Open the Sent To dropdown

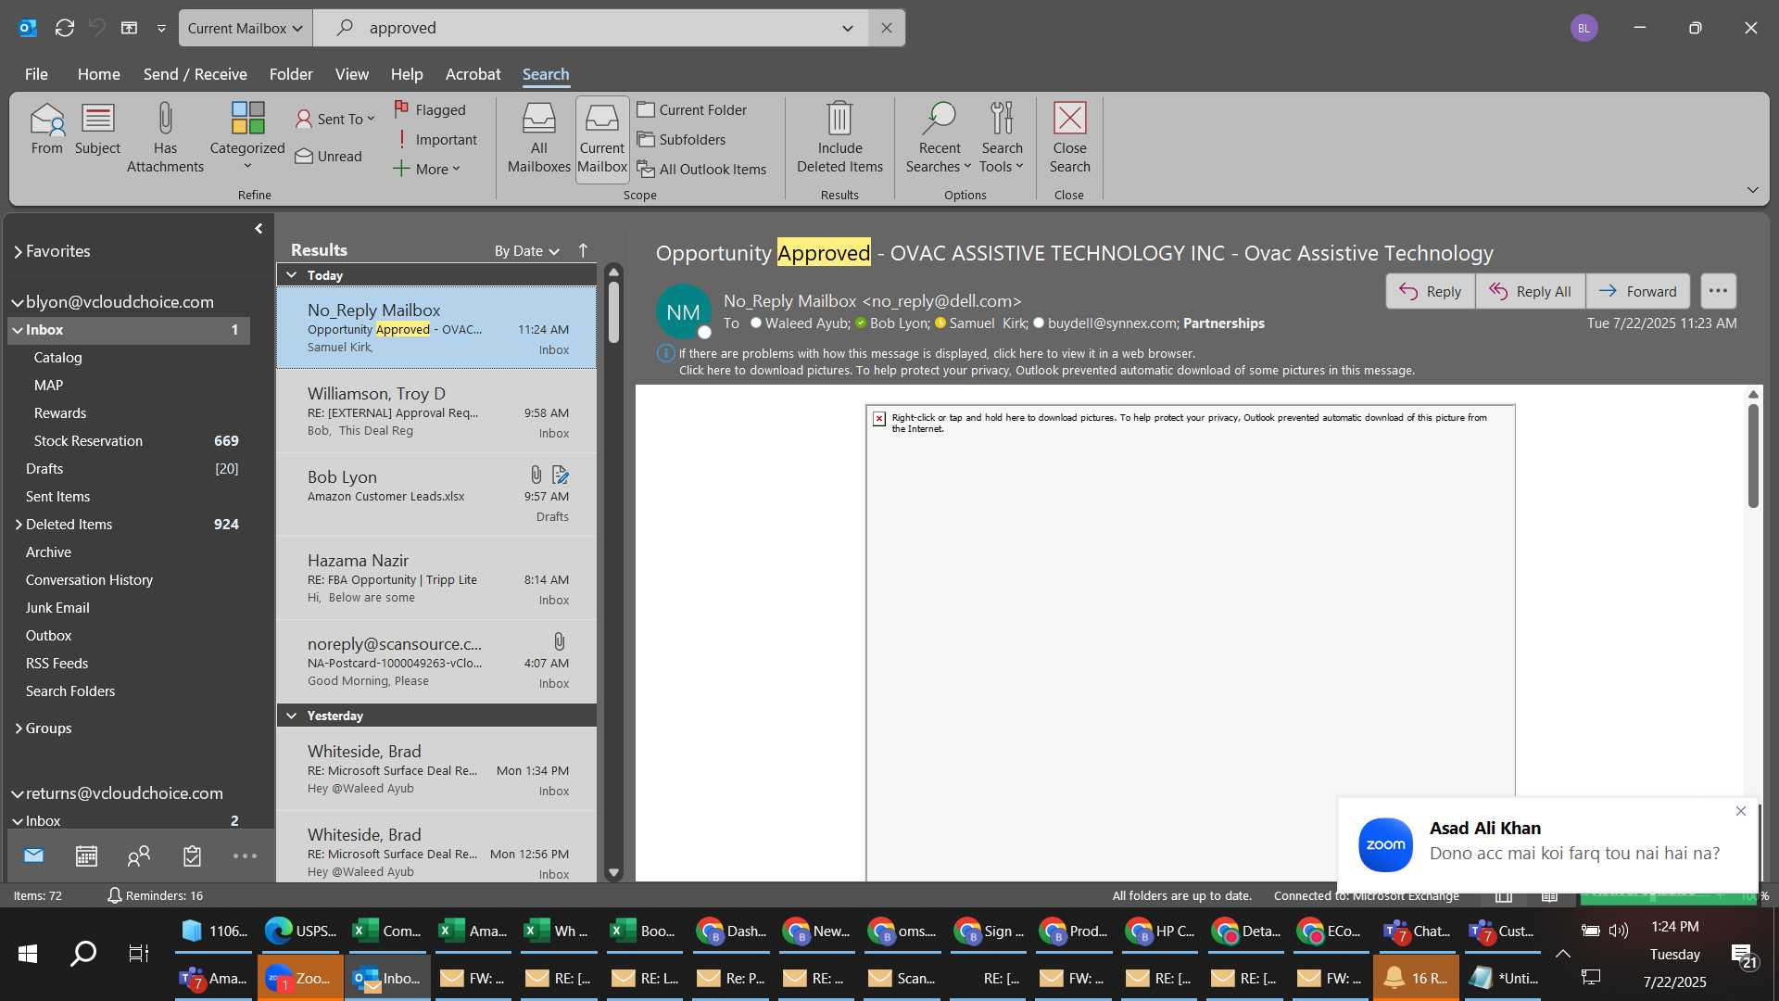(x=334, y=119)
